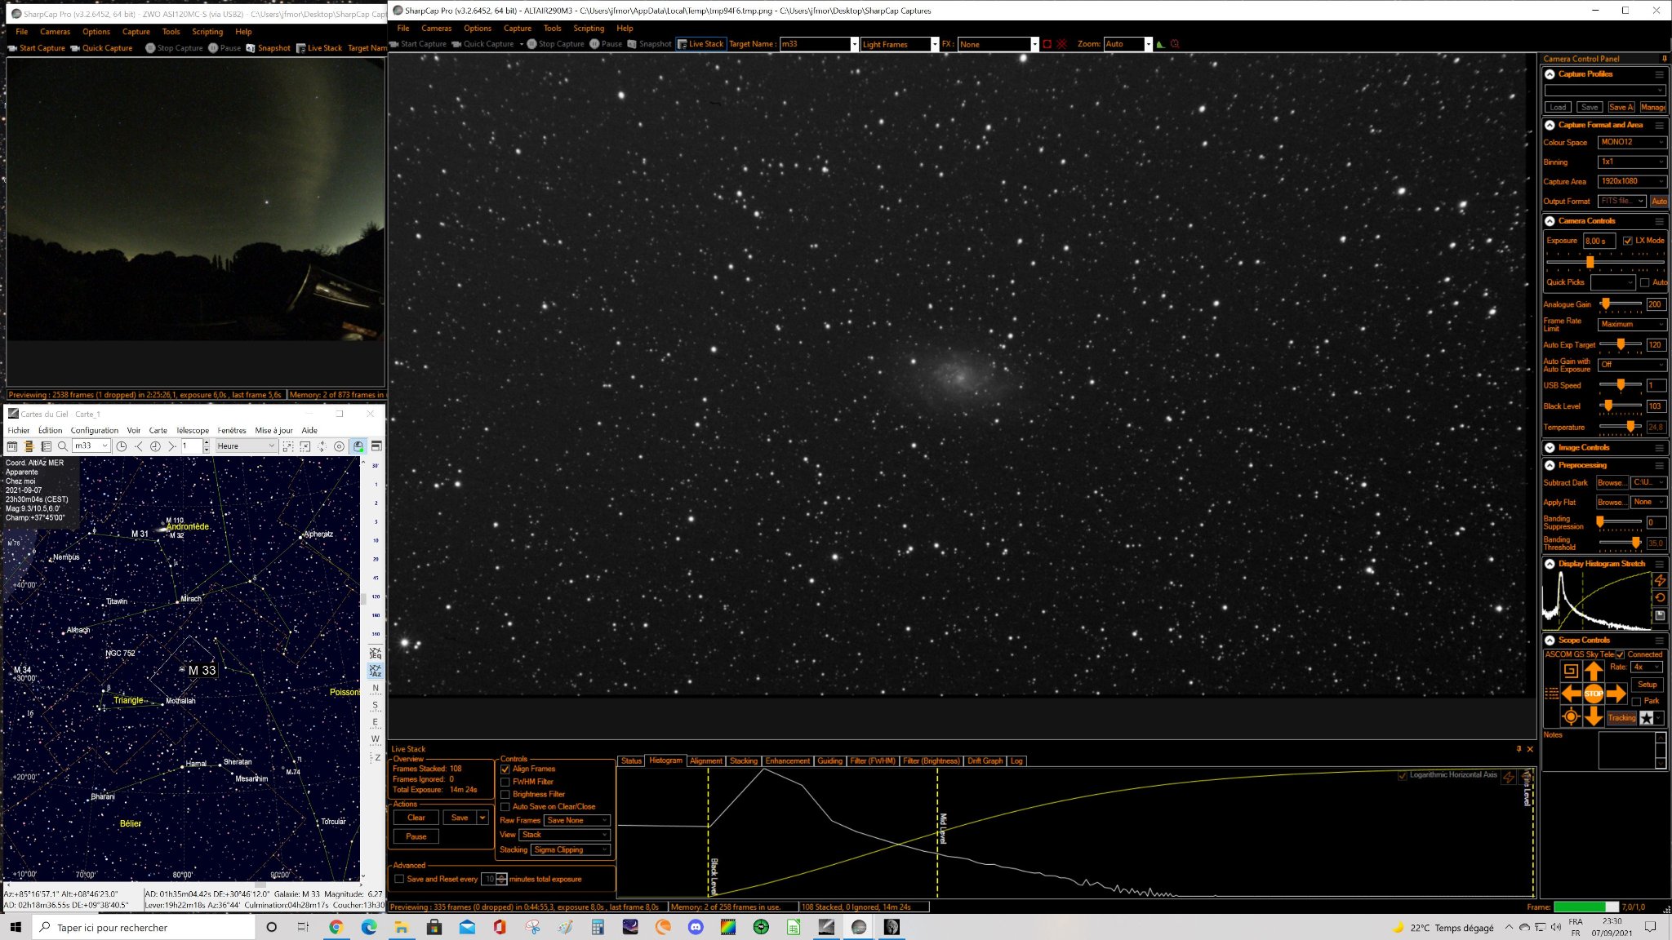Click Exposure value field showing 8,00 s
1672x940 pixels.
1599,241
